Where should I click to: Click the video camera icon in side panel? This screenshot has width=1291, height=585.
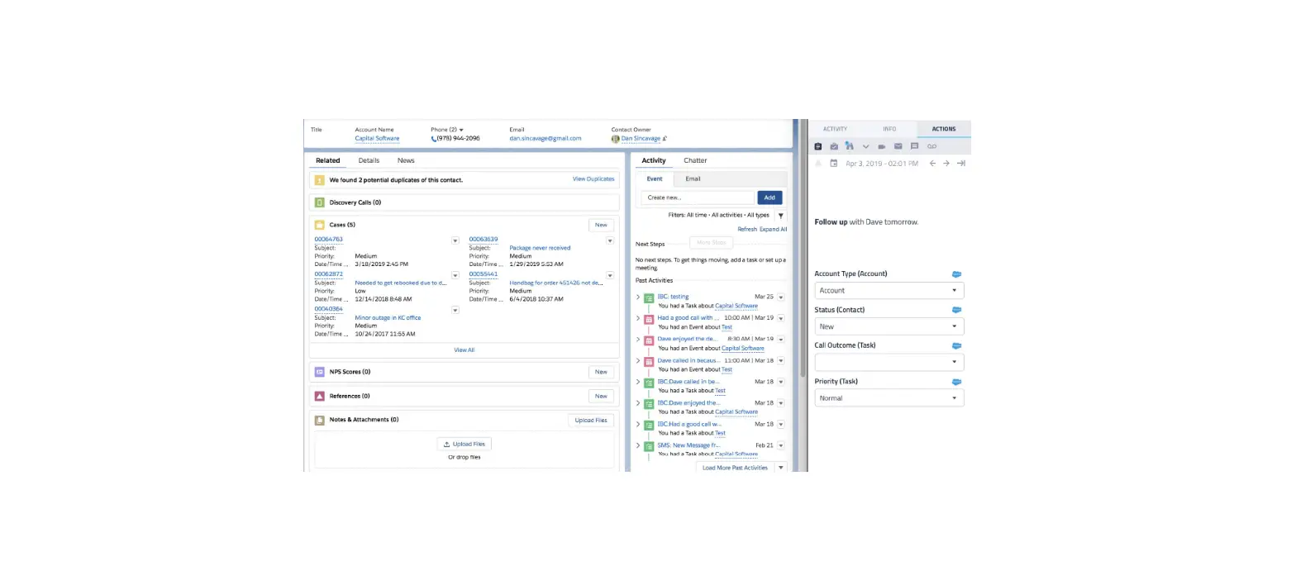[882, 146]
